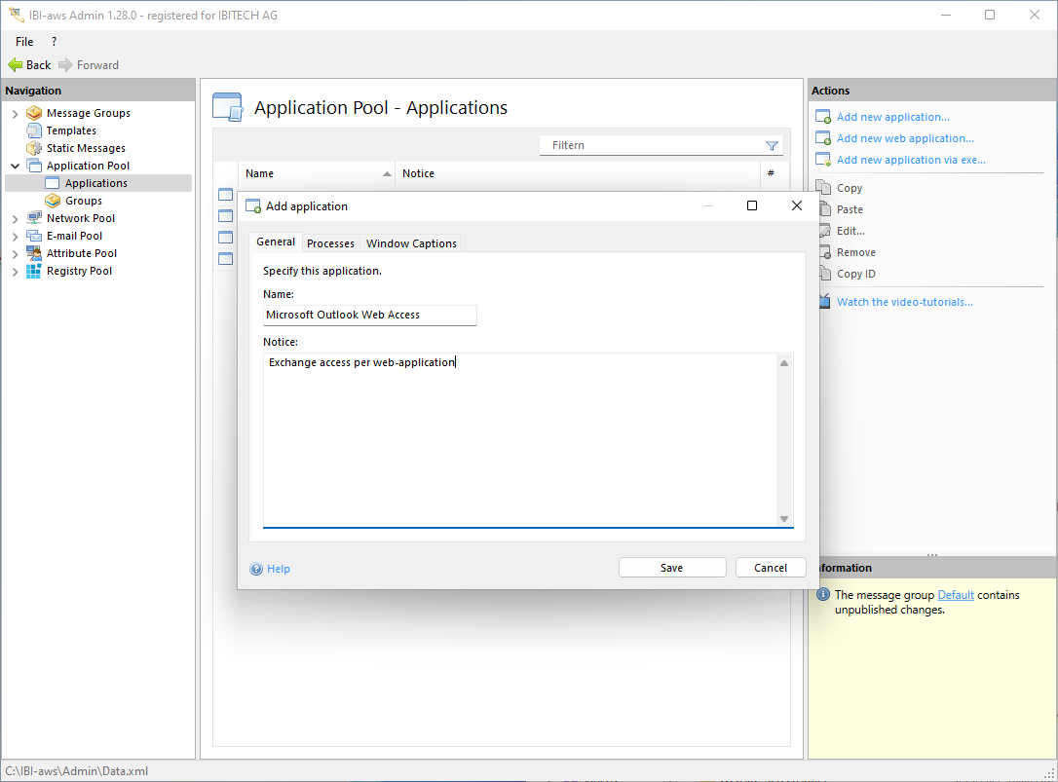The width and height of the screenshot is (1058, 782).
Task: Expand the Network Pool tree node
Action: coord(15,219)
